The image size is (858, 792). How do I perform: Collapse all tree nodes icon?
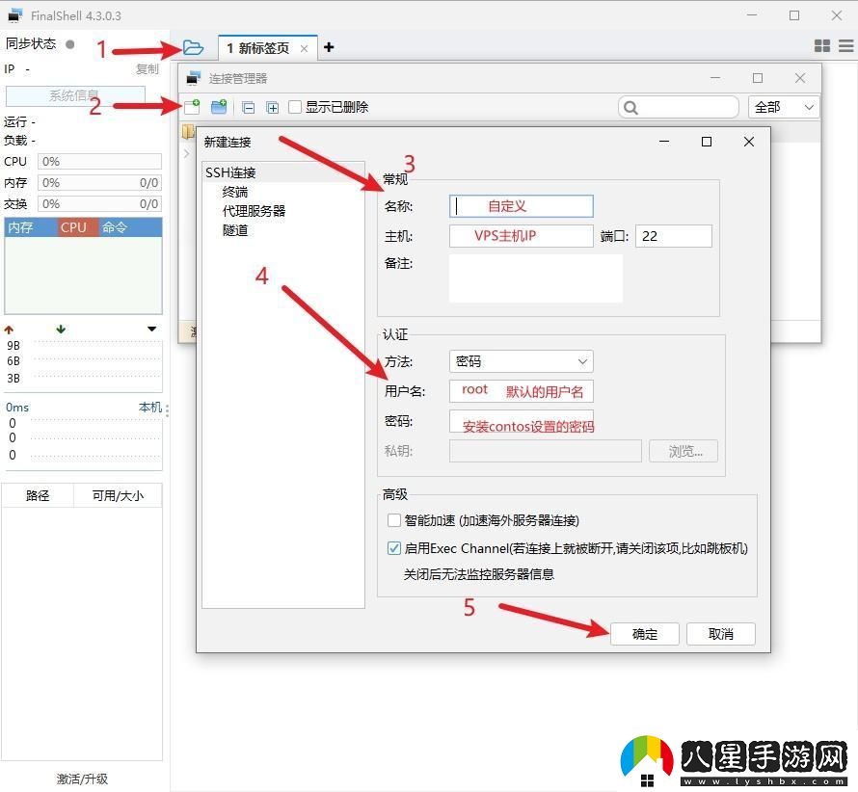(249, 107)
